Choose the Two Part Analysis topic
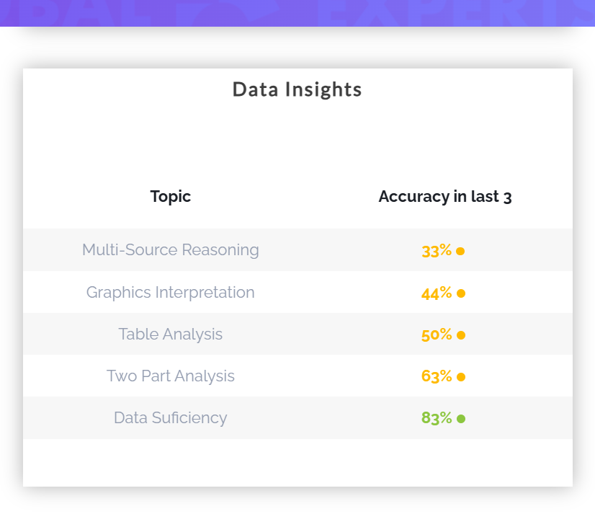The height and width of the screenshot is (527, 595). pyautogui.click(x=171, y=376)
